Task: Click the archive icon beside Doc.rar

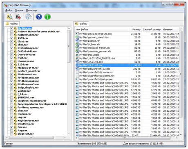Action: (x=15, y=127)
